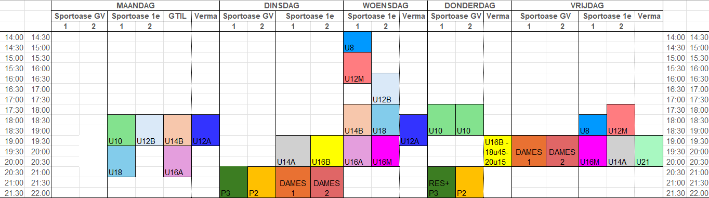Click the GTIL column header
Image resolution: width=709 pixels, height=198 pixels.
pos(177,16)
